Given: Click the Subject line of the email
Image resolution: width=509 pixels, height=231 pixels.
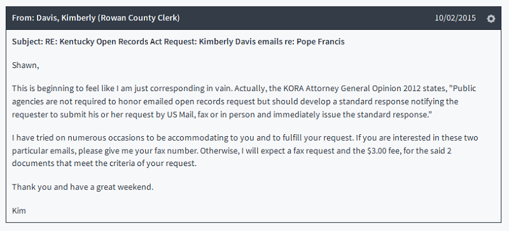Looking at the screenshot, I should [x=178, y=41].
